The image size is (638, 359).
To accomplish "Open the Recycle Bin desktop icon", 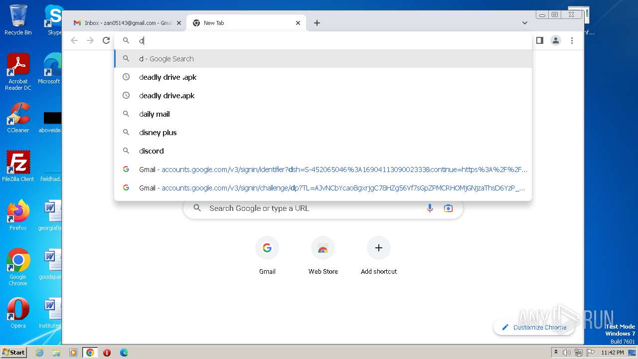I will (x=18, y=20).
